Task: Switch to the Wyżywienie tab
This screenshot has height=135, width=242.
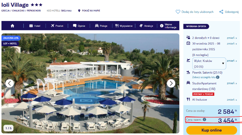Action: 124,26
